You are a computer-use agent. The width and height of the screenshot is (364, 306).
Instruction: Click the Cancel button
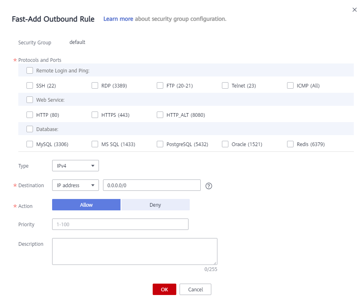tap(195, 289)
